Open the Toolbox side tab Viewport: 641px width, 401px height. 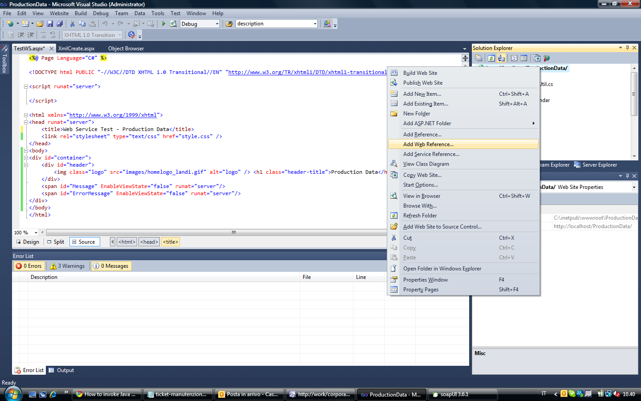pyautogui.click(x=4, y=59)
